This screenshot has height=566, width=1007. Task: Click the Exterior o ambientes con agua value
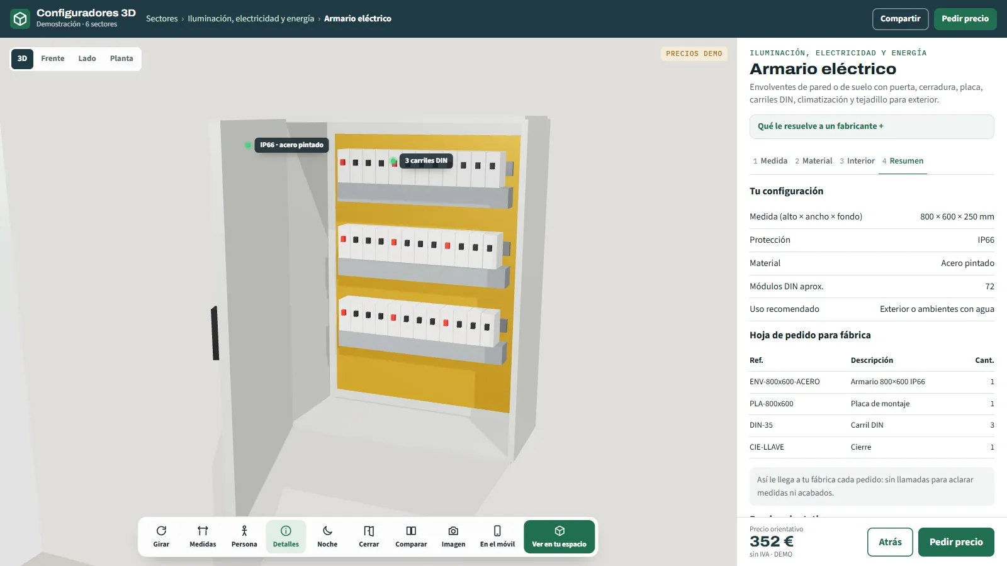tap(937, 309)
